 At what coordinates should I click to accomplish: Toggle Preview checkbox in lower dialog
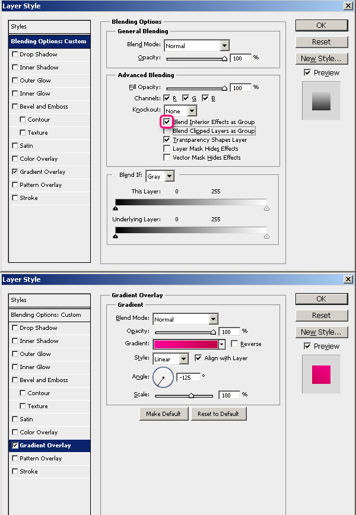(x=307, y=346)
